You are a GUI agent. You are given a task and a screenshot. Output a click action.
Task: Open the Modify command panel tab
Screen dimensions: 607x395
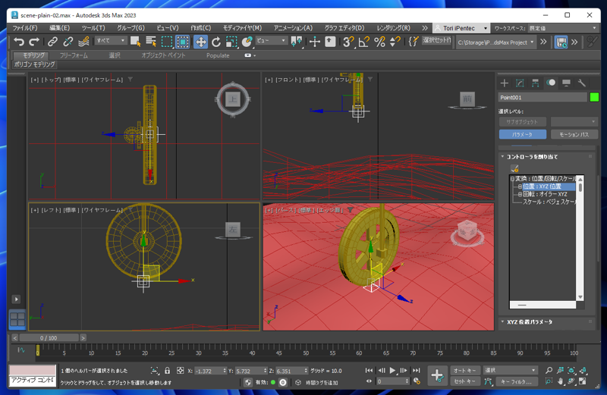click(x=520, y=83)
